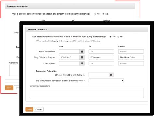The width and height of the screenshot is (154, 117).
Task: Click 'Health Professional' row label
Action: coord(47,52)
